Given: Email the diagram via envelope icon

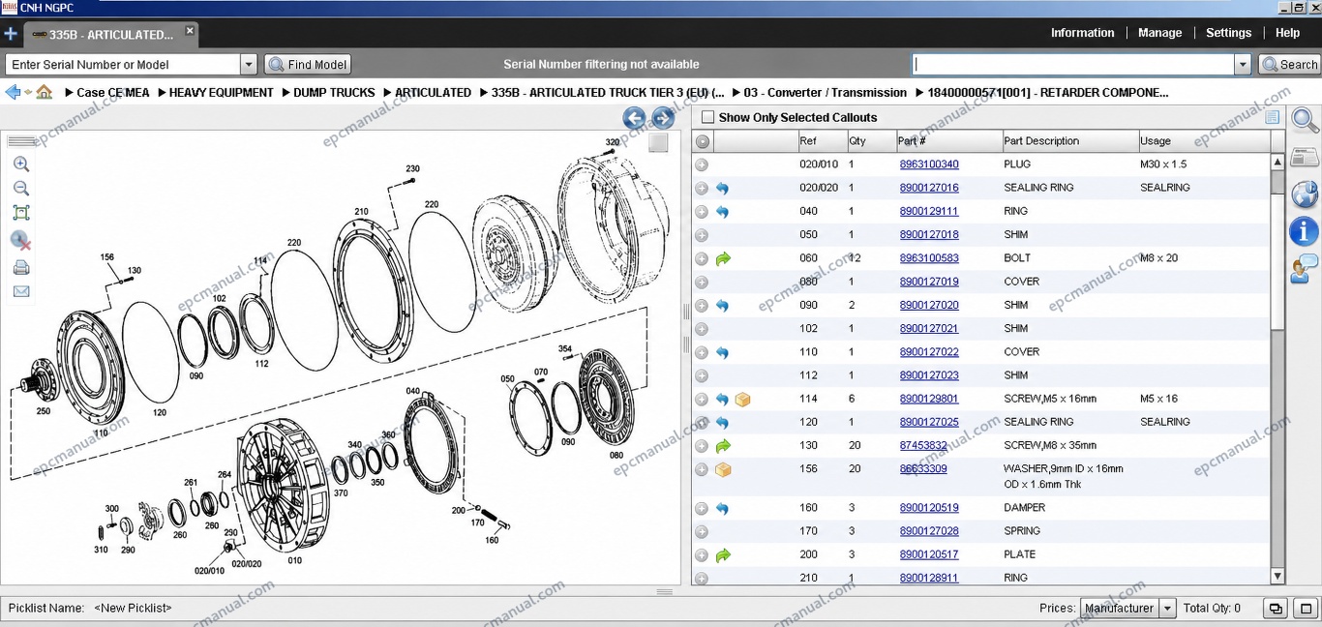Looking at the screenshot, I should coord(21,291).
